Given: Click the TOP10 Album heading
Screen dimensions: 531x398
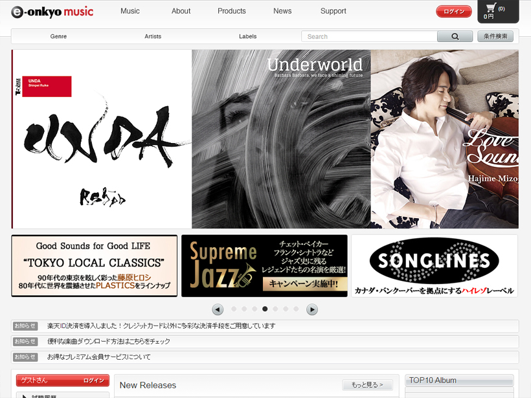Looking at the screenshot, I should click(433, 381).
